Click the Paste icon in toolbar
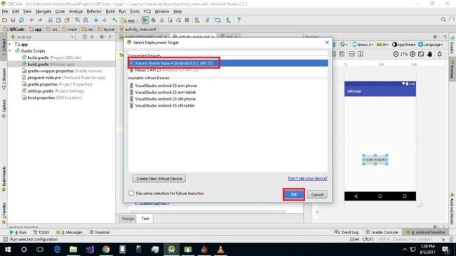 tap(67, 20)
